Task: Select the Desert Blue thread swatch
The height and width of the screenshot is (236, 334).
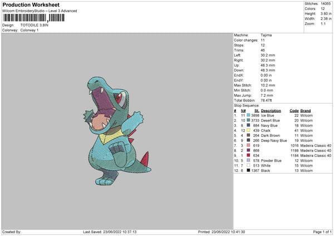Action: pyautogui.click(x=248, y=120)
